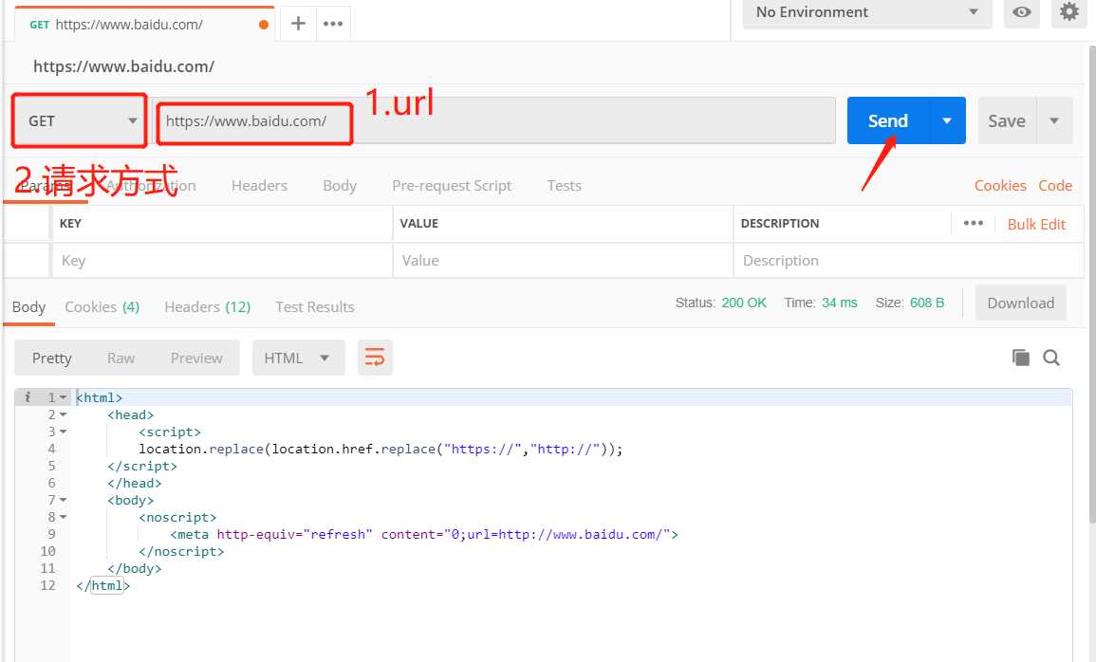Click the DESCRIPTION column header

(x=780, y=224)
